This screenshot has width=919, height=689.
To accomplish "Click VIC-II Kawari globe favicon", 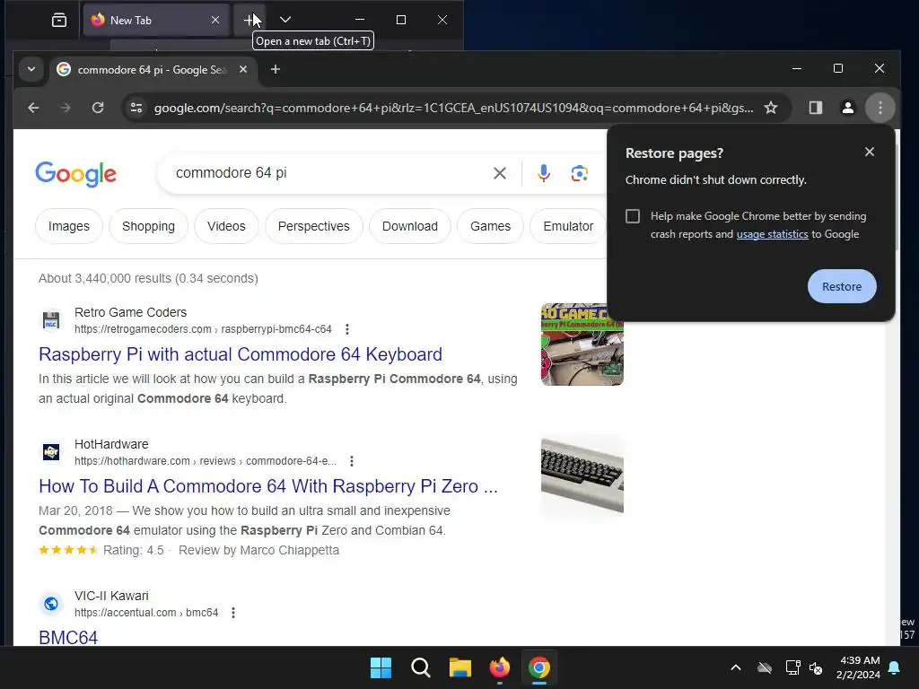I will (x=51, y=604).
